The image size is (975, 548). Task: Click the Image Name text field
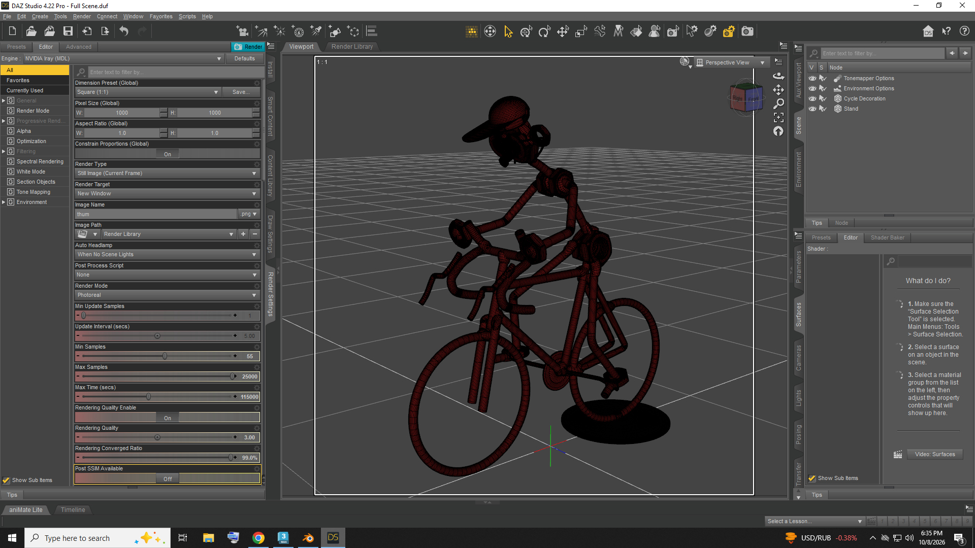point(156,214)
